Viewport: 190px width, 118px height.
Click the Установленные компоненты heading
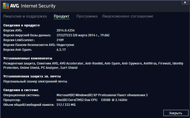coord(28,58)
